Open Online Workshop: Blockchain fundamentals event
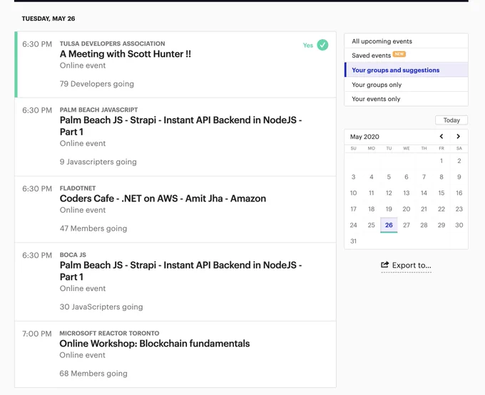Viewport: 485px width, 395px height. (x=155, y=344)
